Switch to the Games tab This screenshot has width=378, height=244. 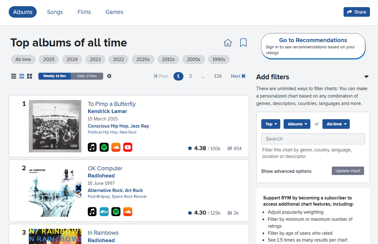(114, 12)
